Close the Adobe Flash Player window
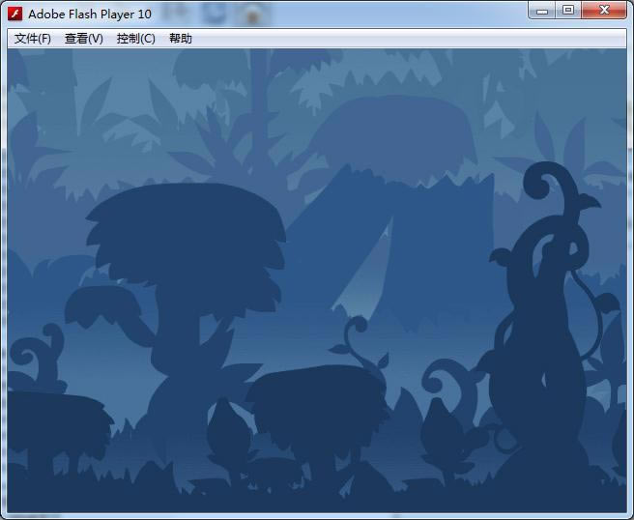The height and width of the screenshot is (520, 634). (x=606, y=11)
